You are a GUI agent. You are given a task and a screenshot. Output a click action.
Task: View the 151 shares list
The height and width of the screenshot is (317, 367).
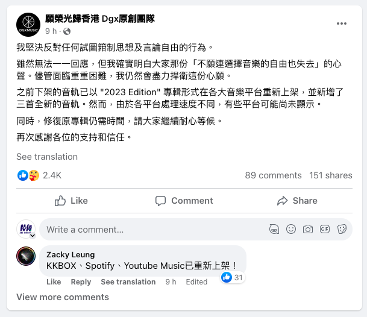tap(330, 175)
